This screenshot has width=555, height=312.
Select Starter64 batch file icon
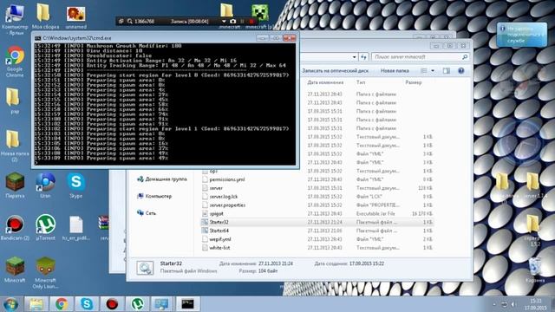pyautogui.click(x=205, y=231)
